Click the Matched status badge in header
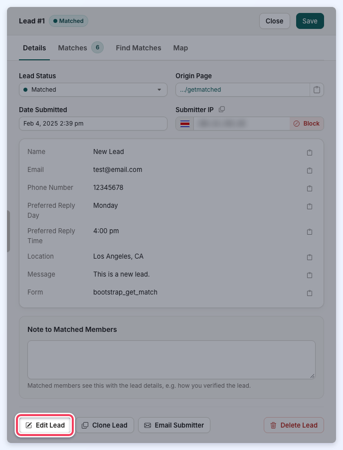 coord(68,21)
